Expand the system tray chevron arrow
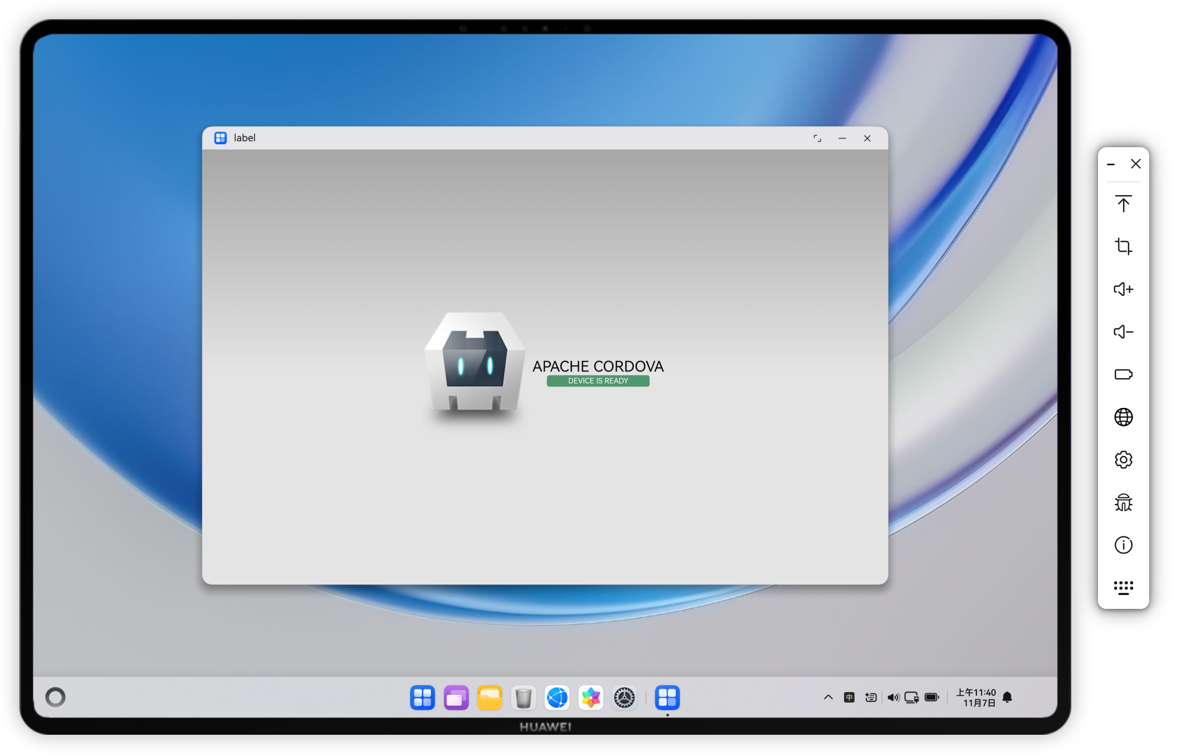 point(828,697)
